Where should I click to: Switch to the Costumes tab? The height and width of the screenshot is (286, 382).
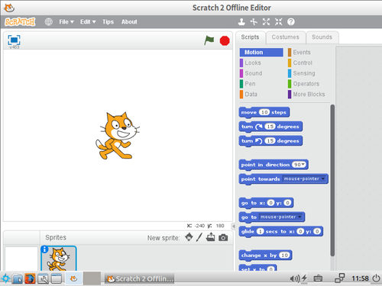point(286,37)
